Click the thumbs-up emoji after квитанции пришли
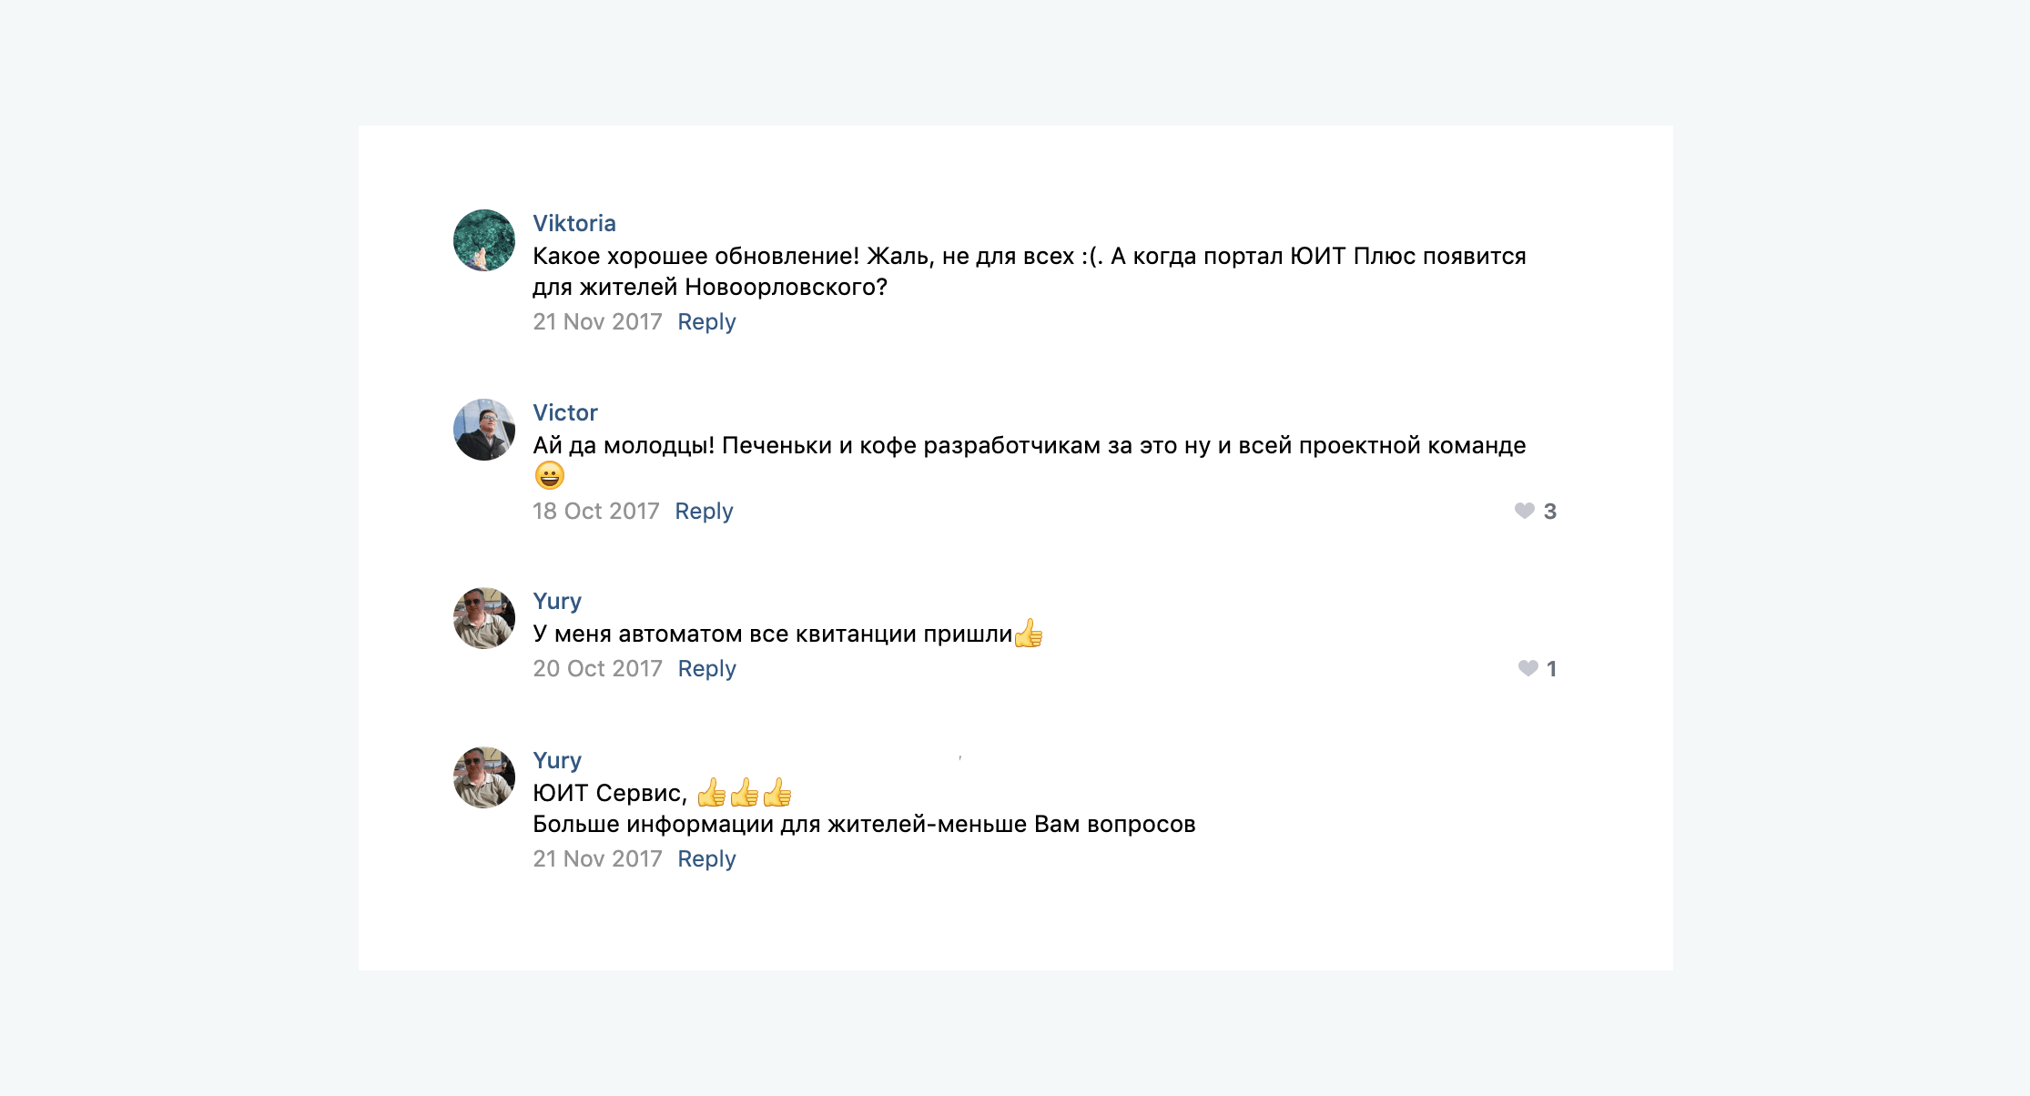Image resolution: width=2030 pixels, height=1096 pixels. pos(1029,633)
